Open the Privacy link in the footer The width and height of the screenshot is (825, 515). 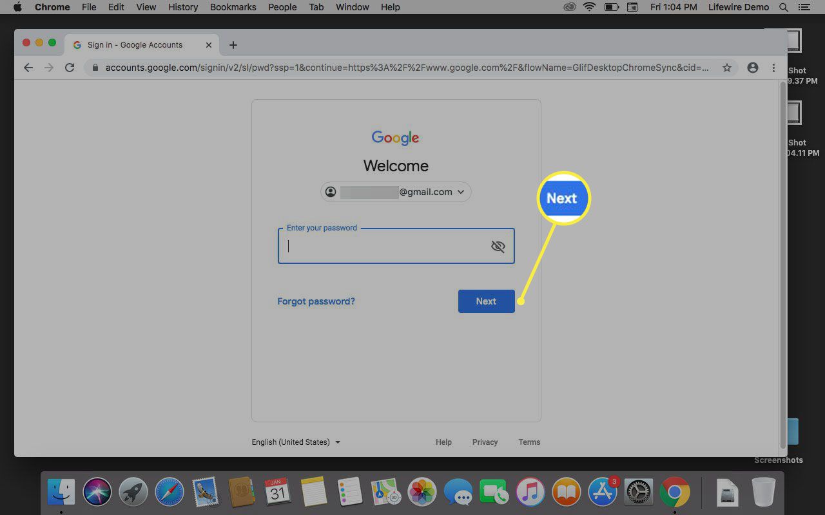tap(485, 442)
